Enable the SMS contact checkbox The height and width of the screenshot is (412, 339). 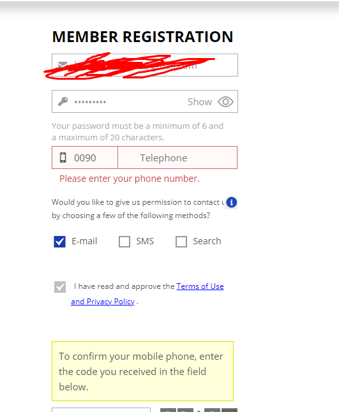click(124, 242)
